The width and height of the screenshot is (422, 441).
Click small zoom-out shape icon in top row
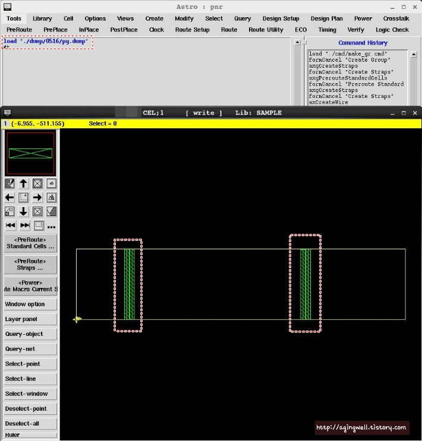(51, 183)
